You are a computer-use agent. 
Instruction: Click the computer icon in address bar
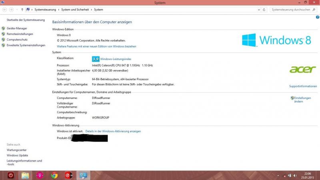[28, 10]
